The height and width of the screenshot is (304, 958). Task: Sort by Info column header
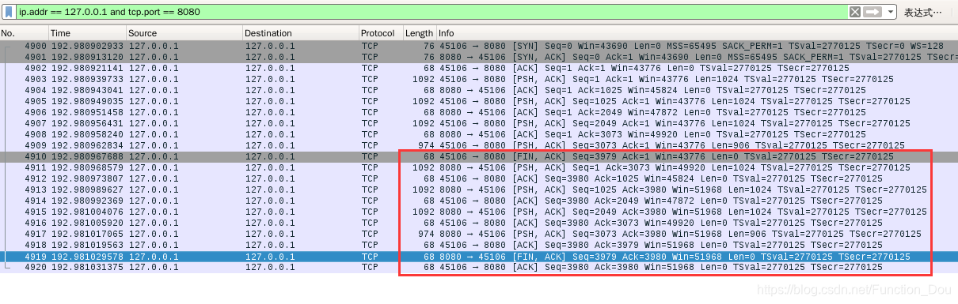697,33
